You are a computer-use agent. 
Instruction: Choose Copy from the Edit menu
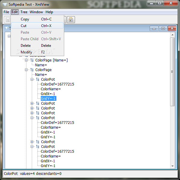37,19
